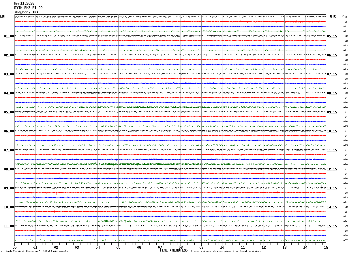Viewport: 349px width, 255px height.
Task: Click minute 07 on the time axis
Action: [x=160, y=247]
